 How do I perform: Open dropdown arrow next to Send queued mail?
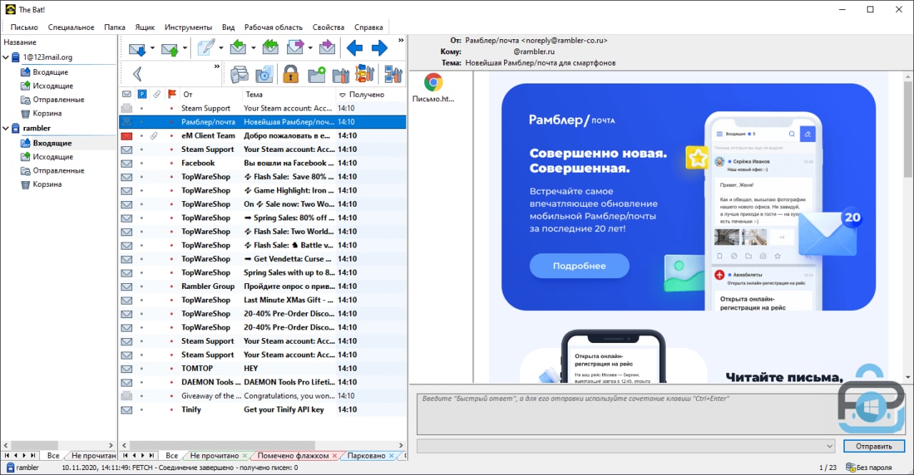coord(185,48)
